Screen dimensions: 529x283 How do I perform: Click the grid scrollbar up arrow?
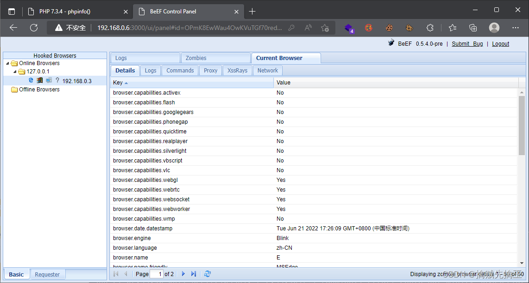coord(522,92)
